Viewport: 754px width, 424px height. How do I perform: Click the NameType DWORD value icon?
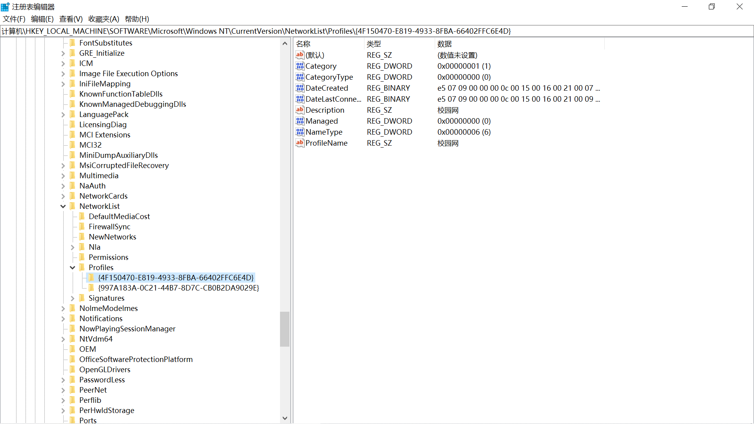pyautogui.click(x=300, y=132)
